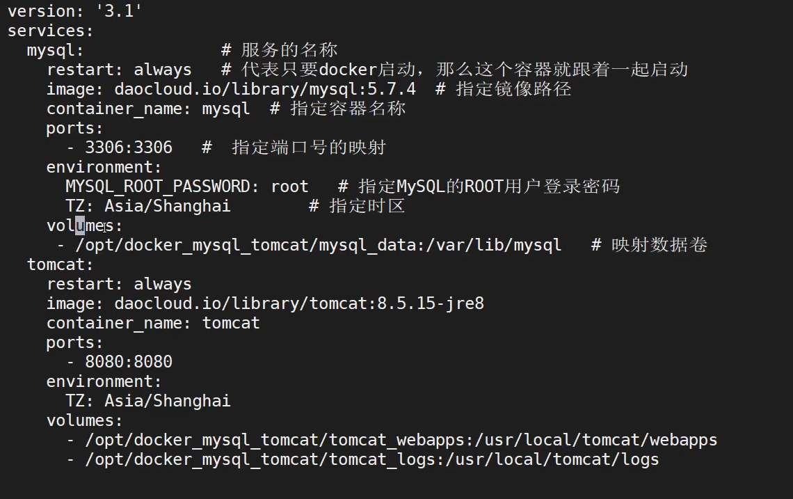This screenshot has width=793, height=499.
Task: Select the 8080:8080 port mapping
Action: coord(129,362)
